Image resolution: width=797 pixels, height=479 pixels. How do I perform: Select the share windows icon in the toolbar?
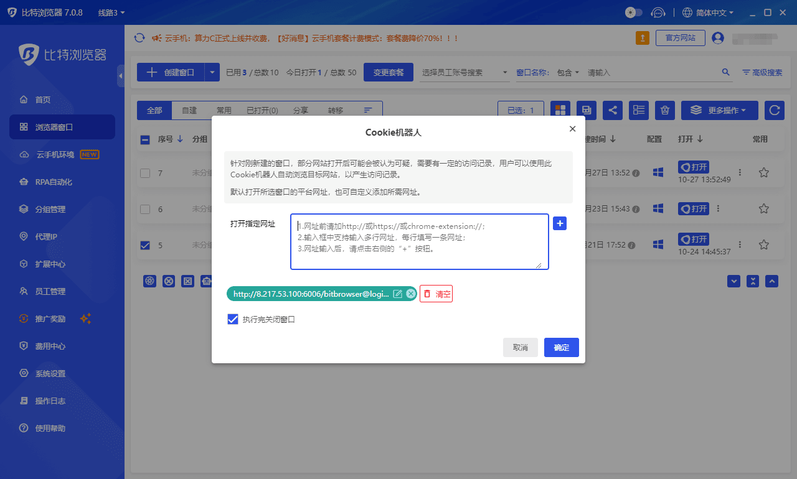612,110
